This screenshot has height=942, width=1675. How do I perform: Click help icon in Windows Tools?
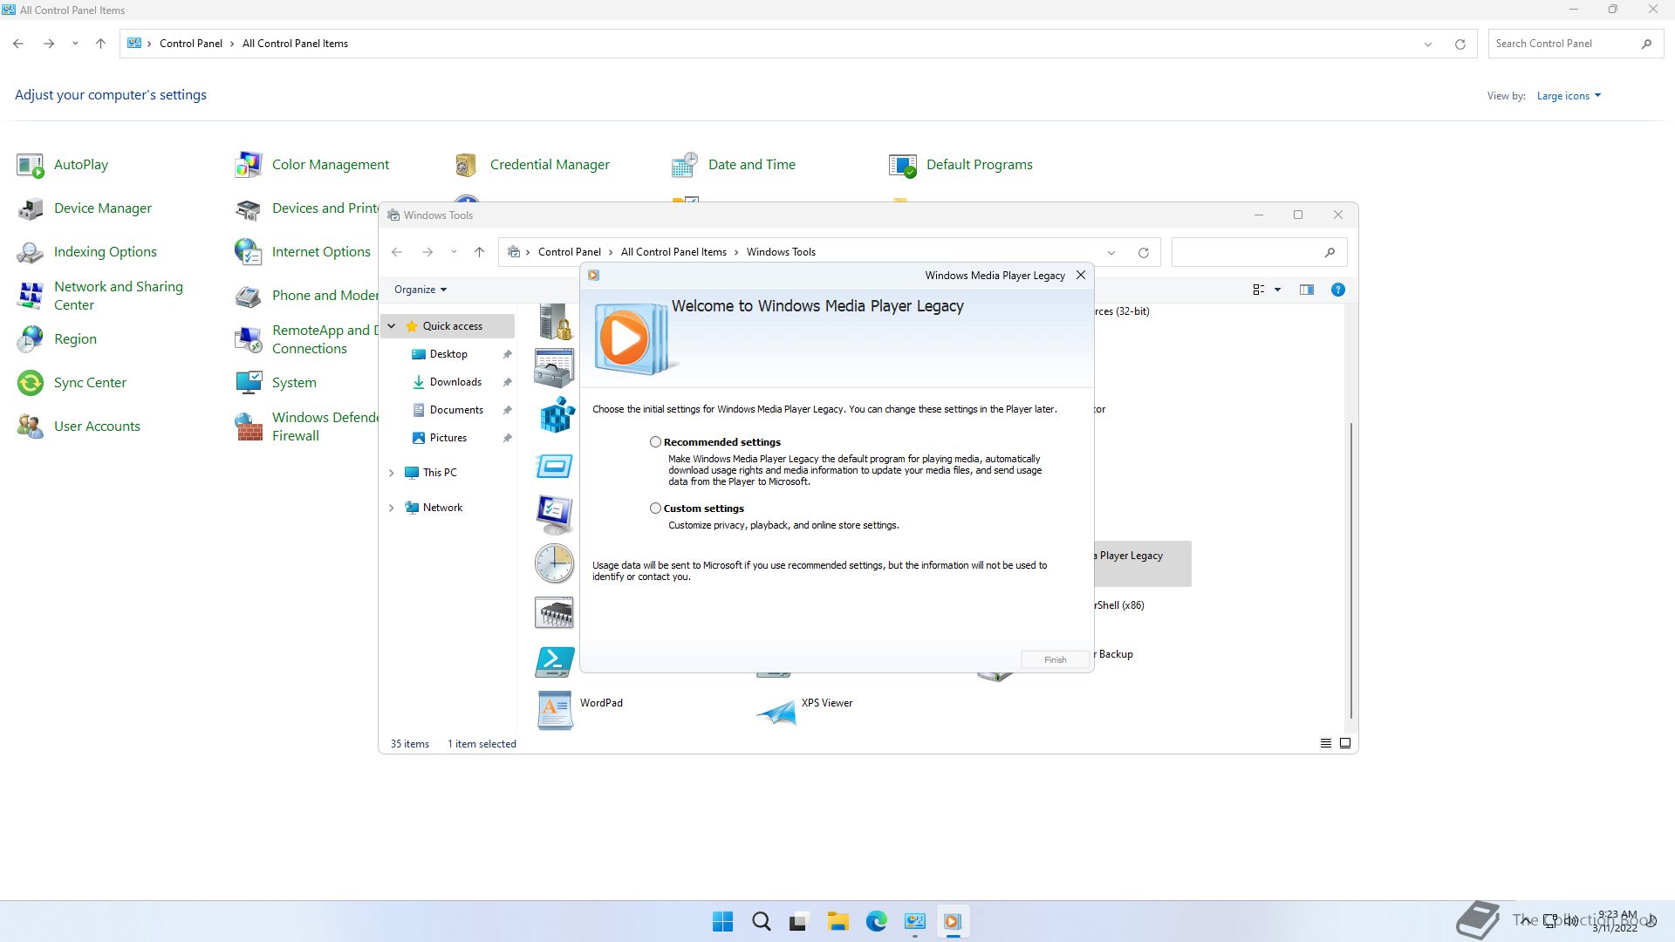coord(1337,290)
